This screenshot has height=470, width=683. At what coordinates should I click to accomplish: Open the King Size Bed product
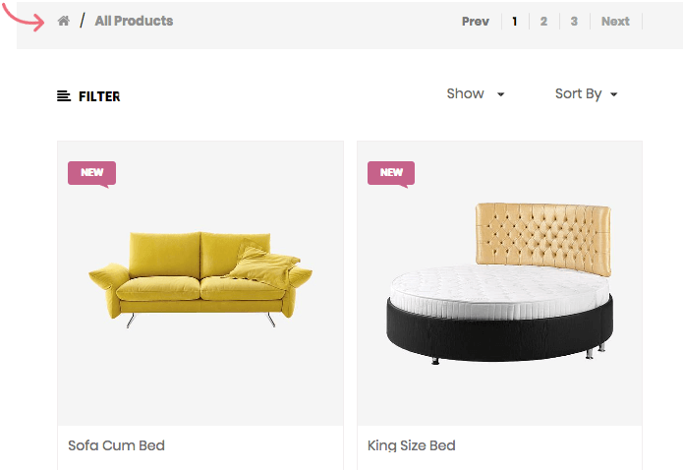[412, 445]
